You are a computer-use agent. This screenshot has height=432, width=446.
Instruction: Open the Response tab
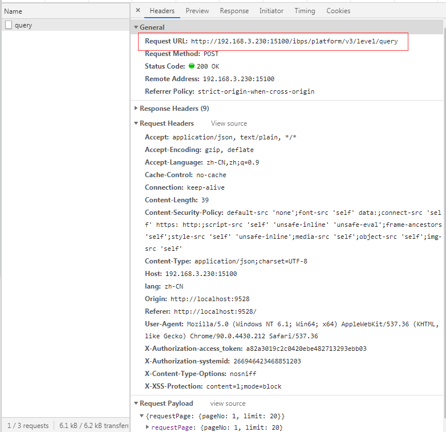pos(234,11)
